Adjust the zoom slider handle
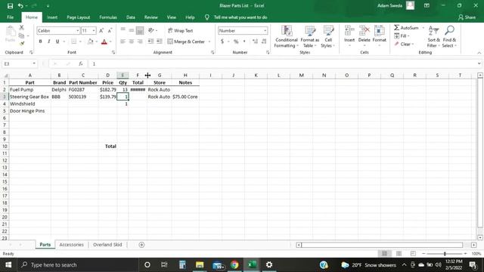 [445, 254]
